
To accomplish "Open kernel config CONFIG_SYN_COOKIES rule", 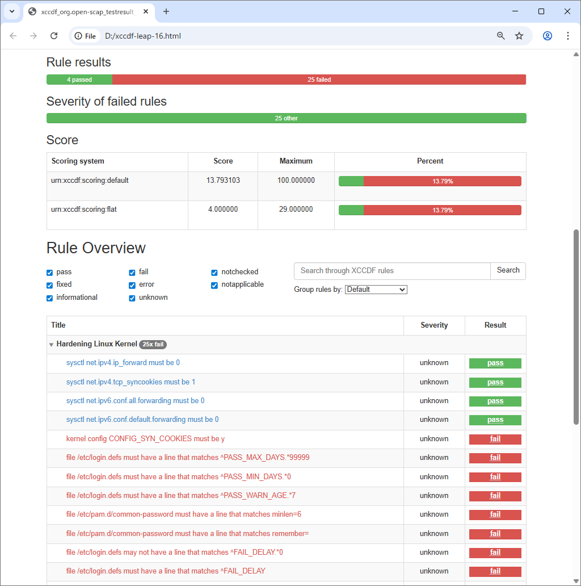I will click(145, 439).
